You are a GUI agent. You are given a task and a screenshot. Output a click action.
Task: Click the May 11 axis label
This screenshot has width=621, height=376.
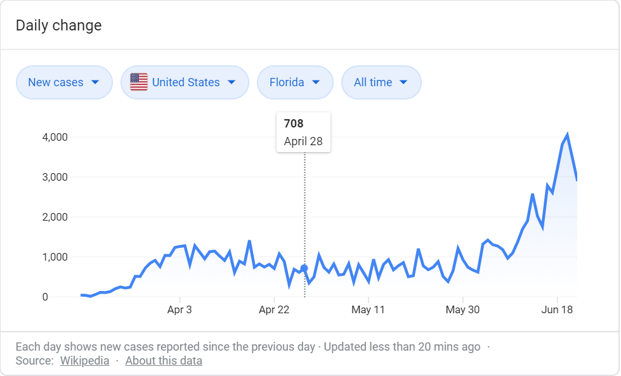(369, 310)
